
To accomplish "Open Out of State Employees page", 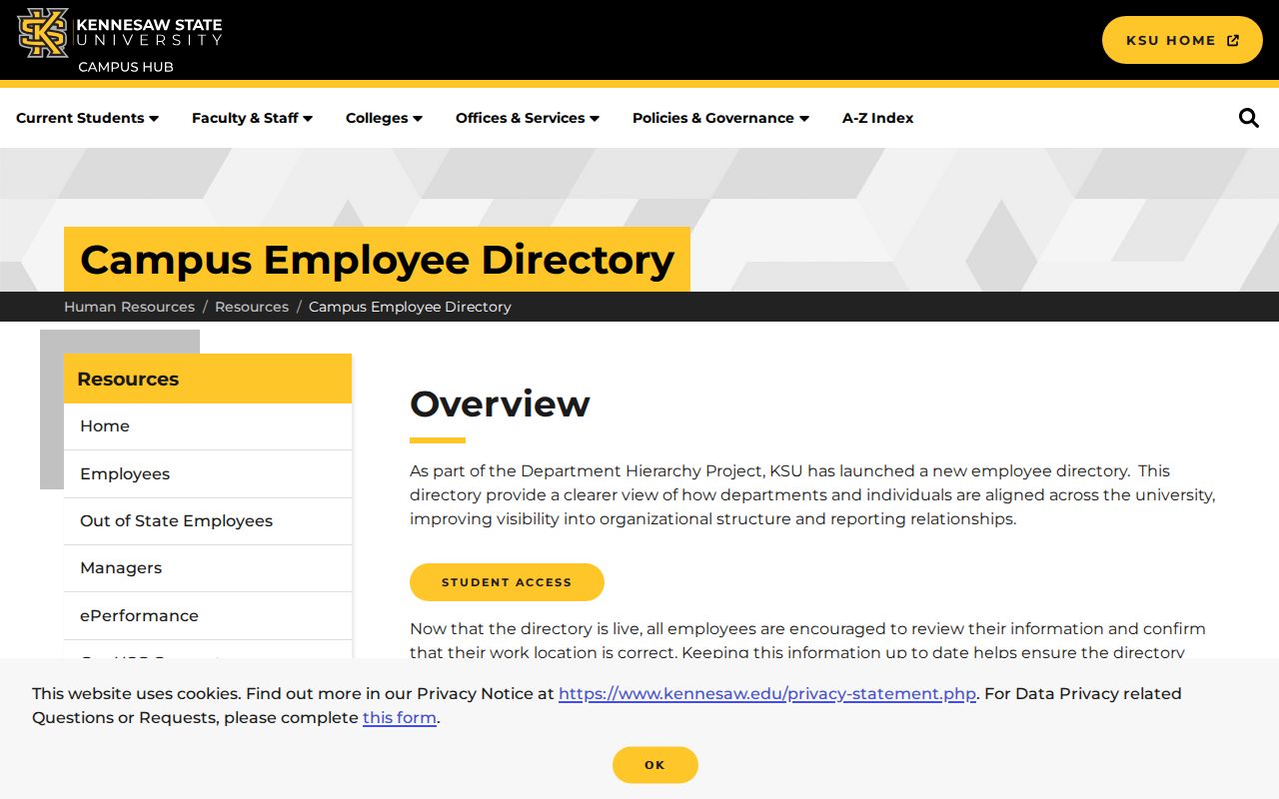I will (208, 520).
